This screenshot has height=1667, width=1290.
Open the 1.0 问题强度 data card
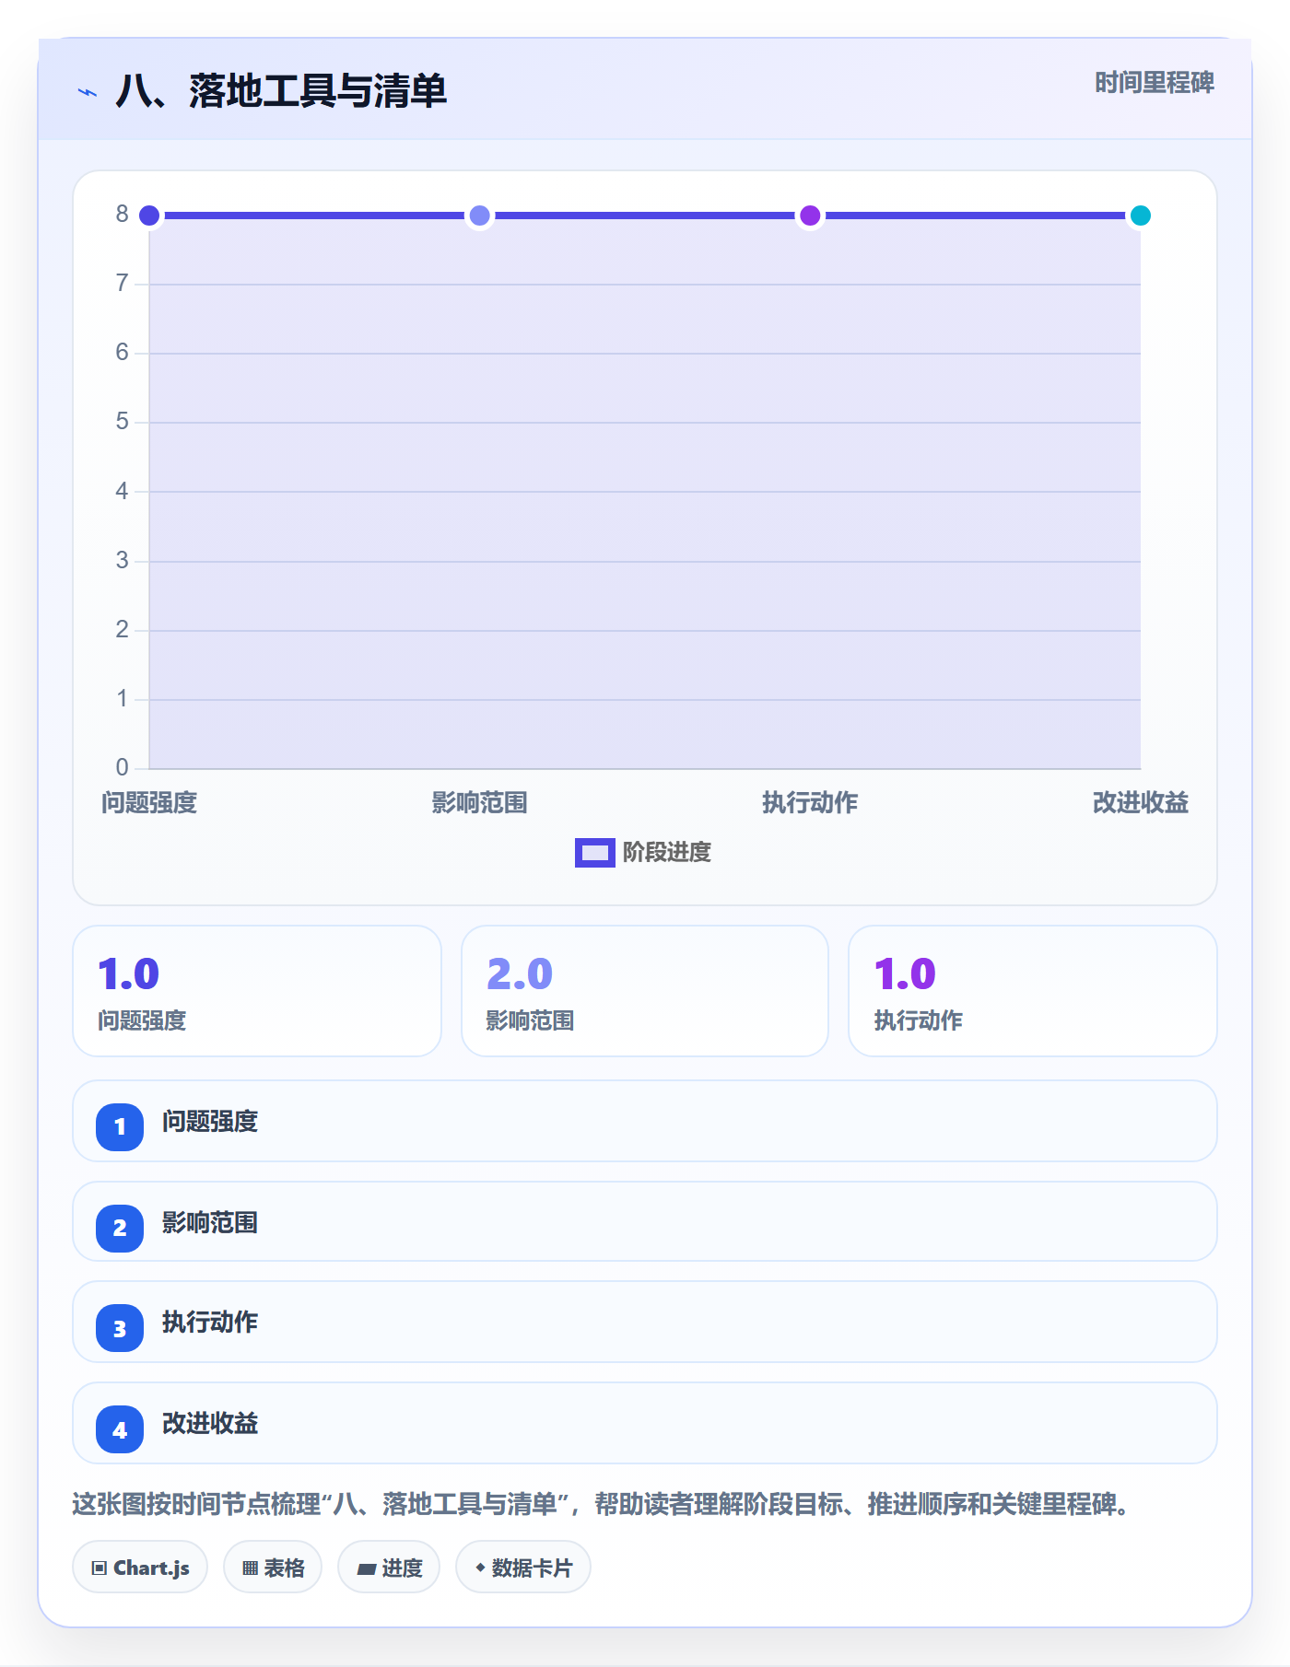(x=257, y=991)
